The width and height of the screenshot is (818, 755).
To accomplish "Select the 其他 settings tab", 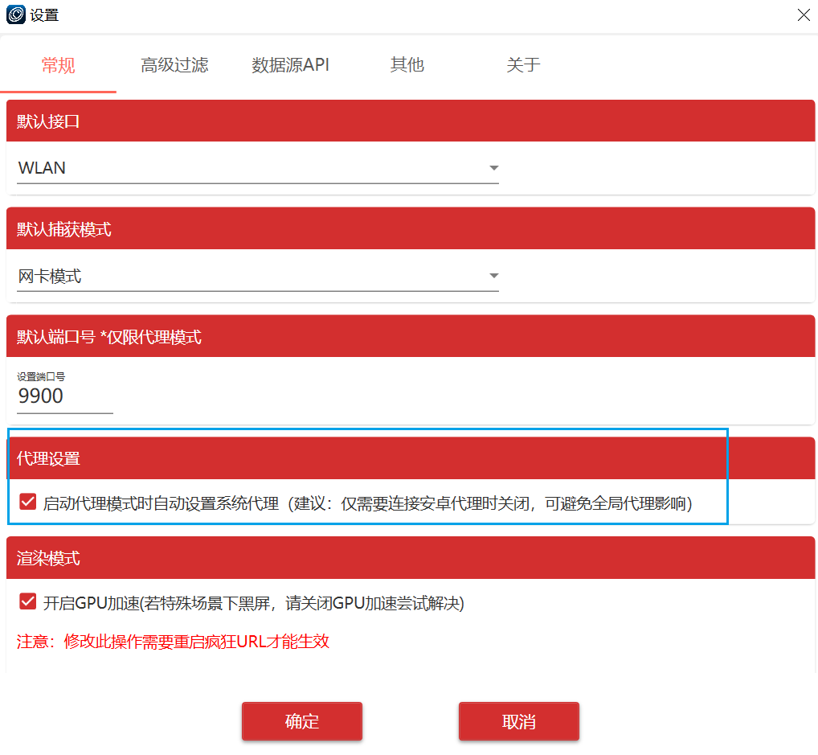I will point(407,66).
